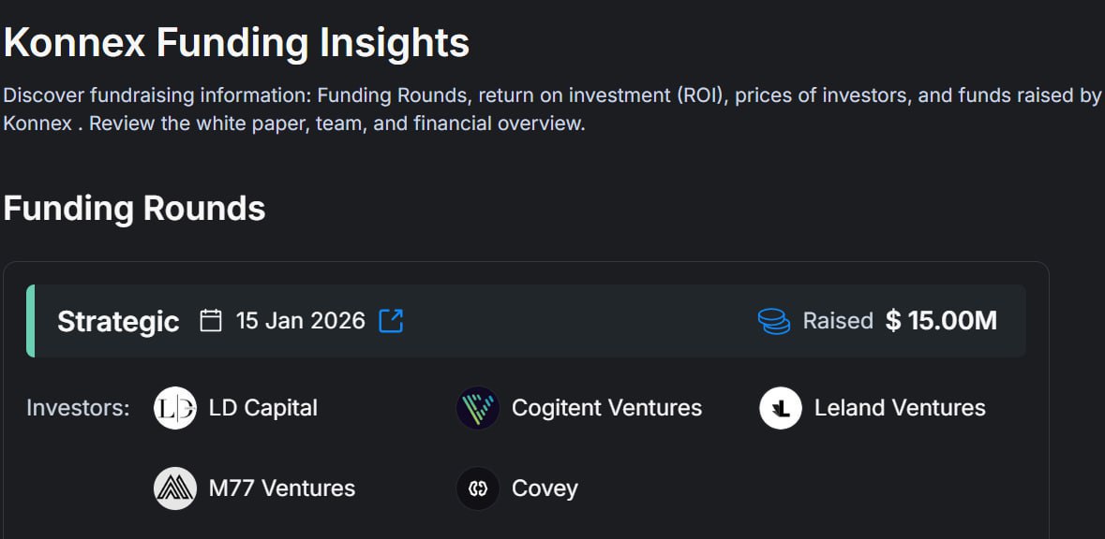Click the fundraising description paragraph

552,109
